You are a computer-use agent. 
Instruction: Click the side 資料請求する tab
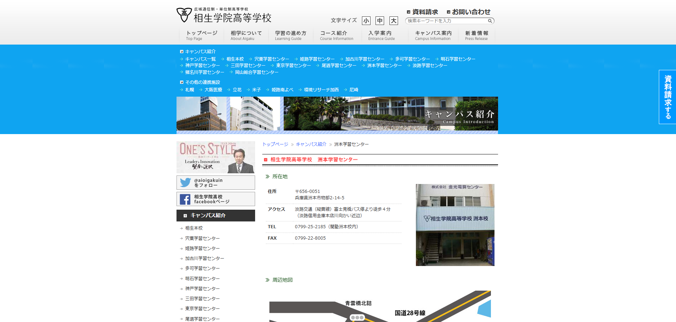coord(667,97)
